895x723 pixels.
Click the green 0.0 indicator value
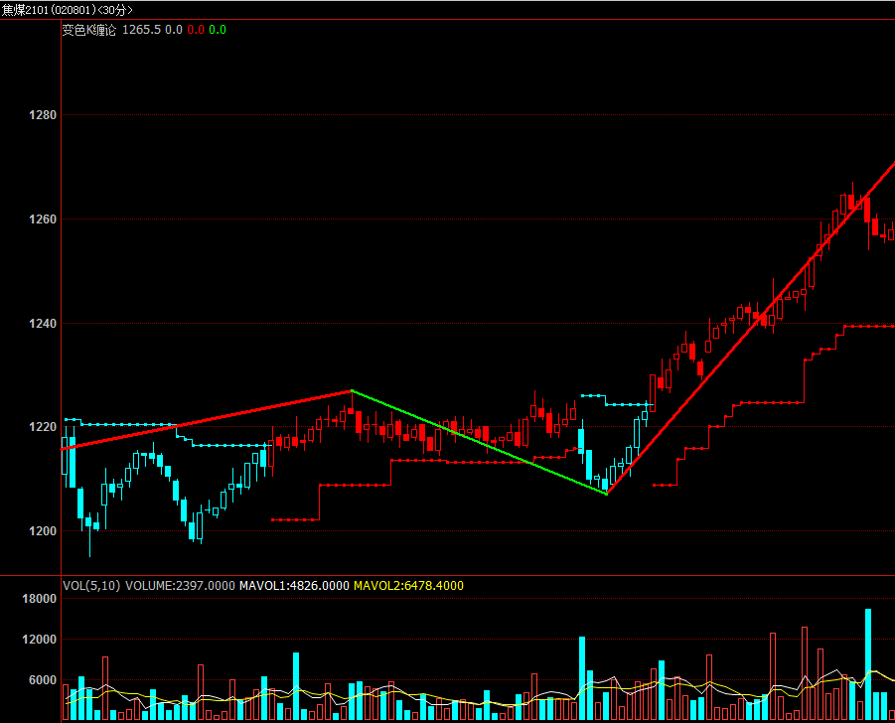(218, 30)
